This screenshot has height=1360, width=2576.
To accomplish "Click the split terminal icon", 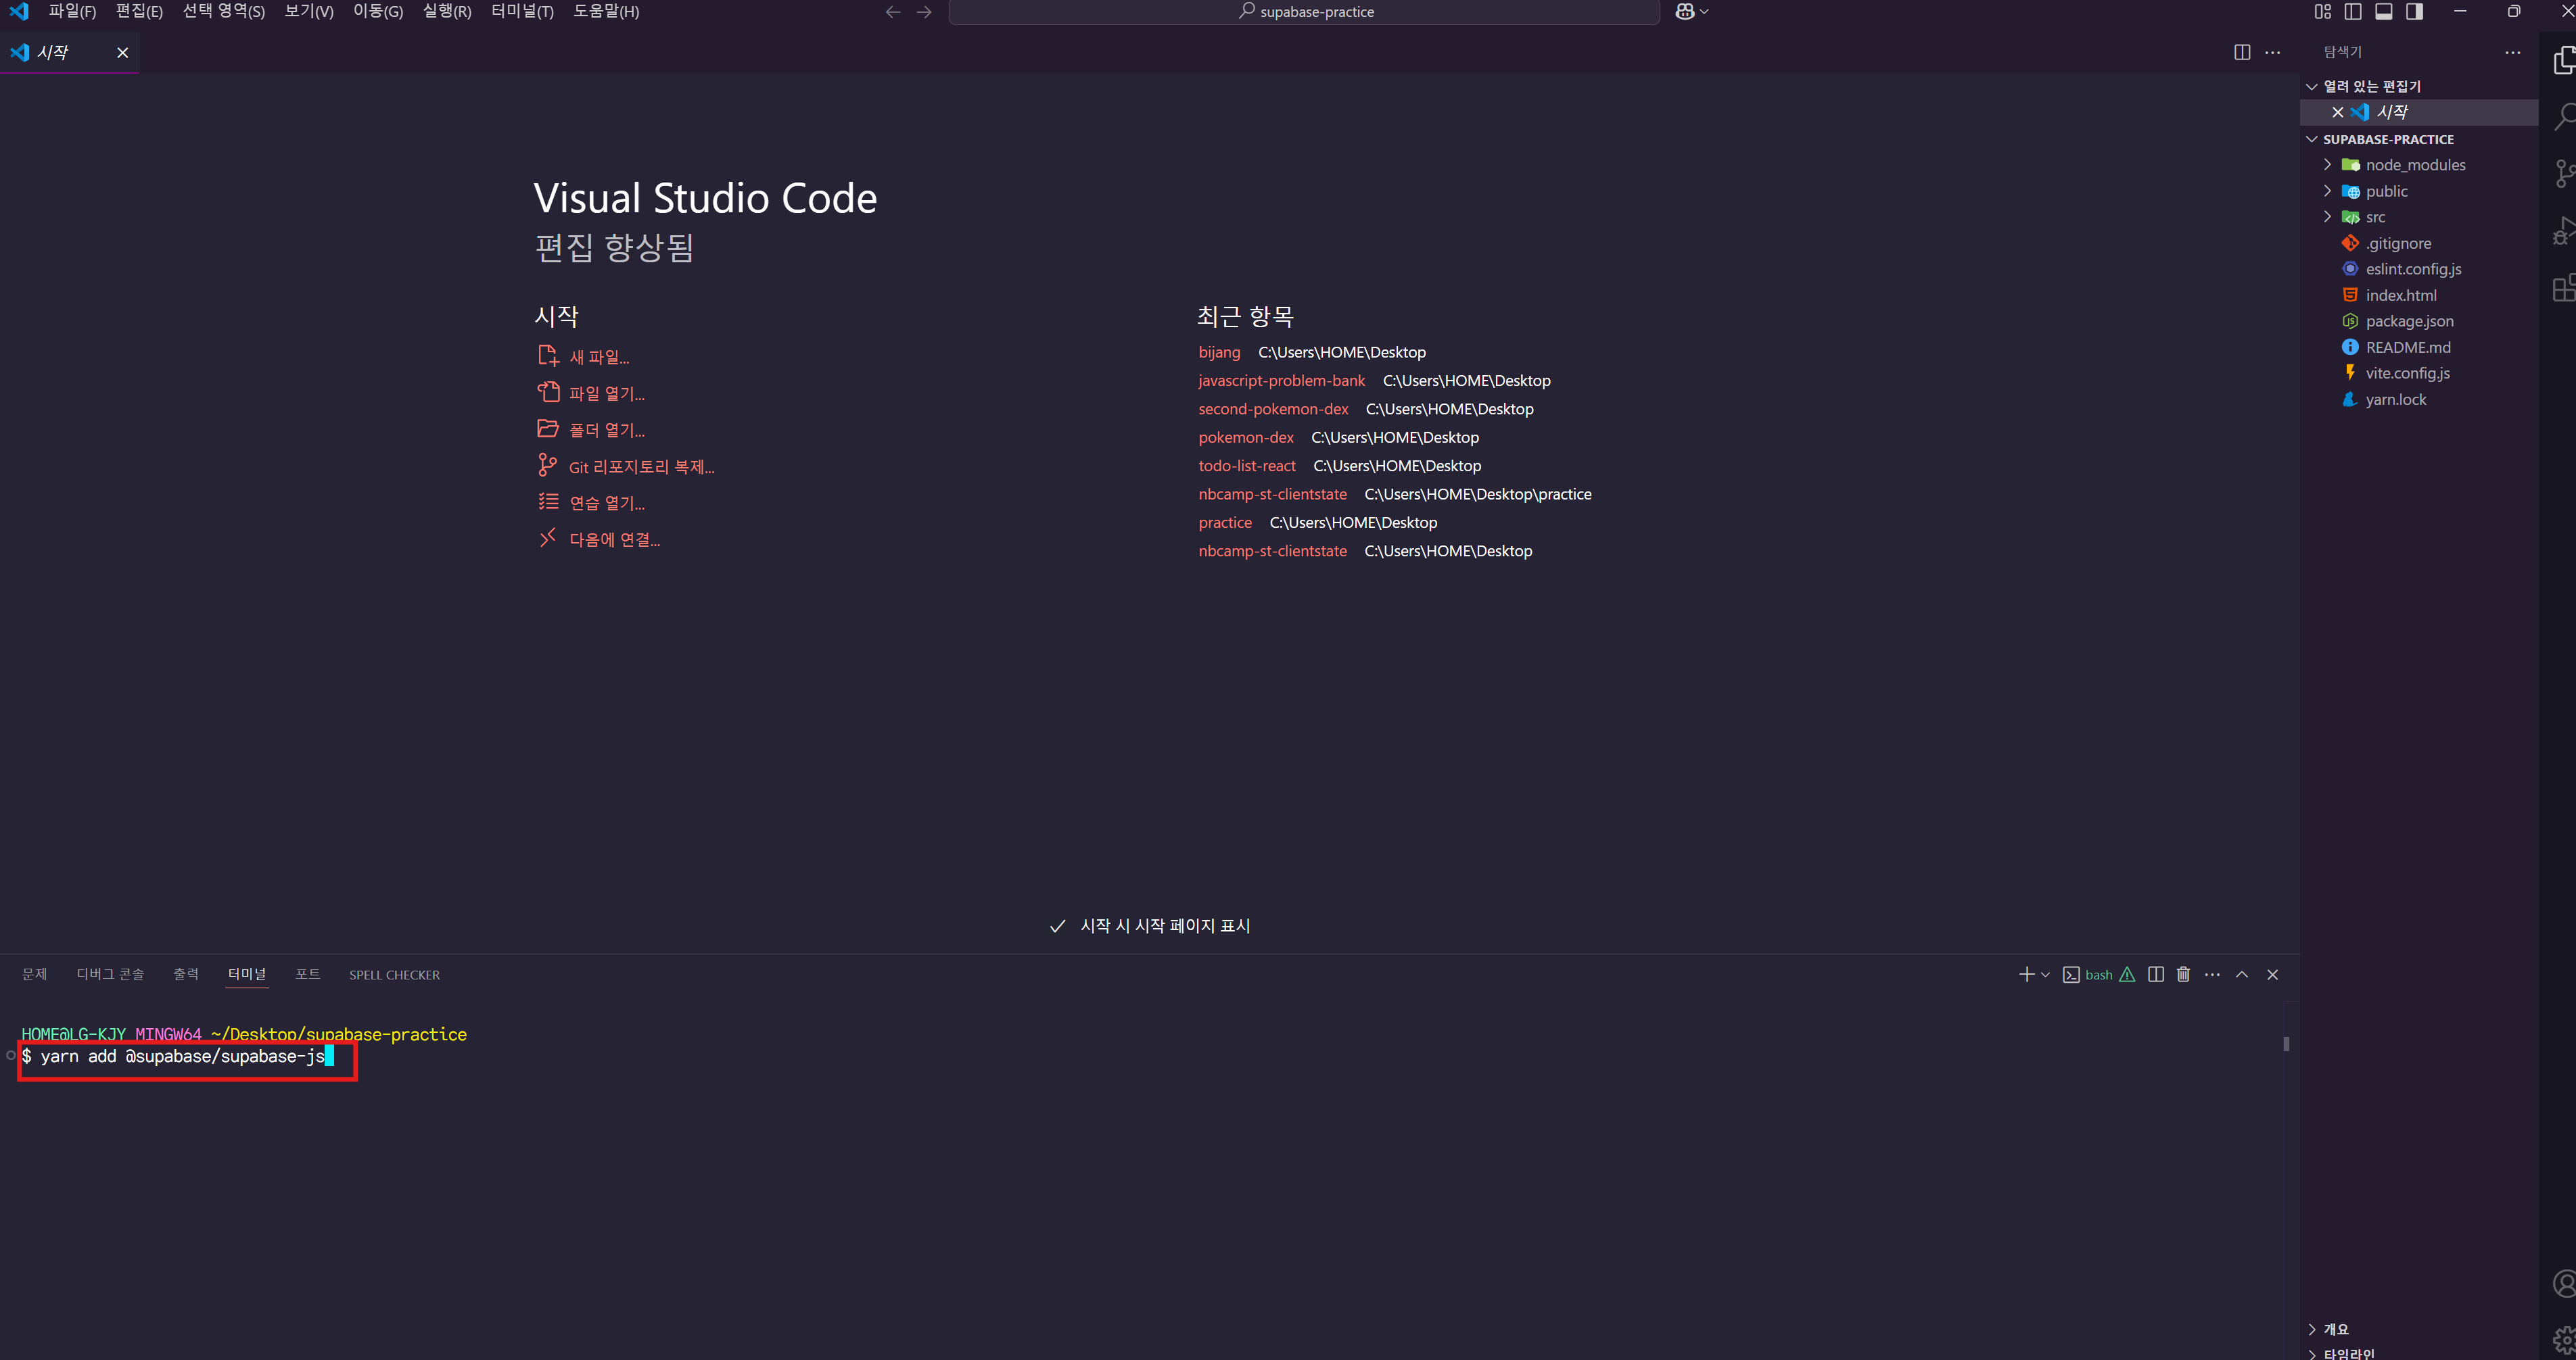I will coord(2156,974).
